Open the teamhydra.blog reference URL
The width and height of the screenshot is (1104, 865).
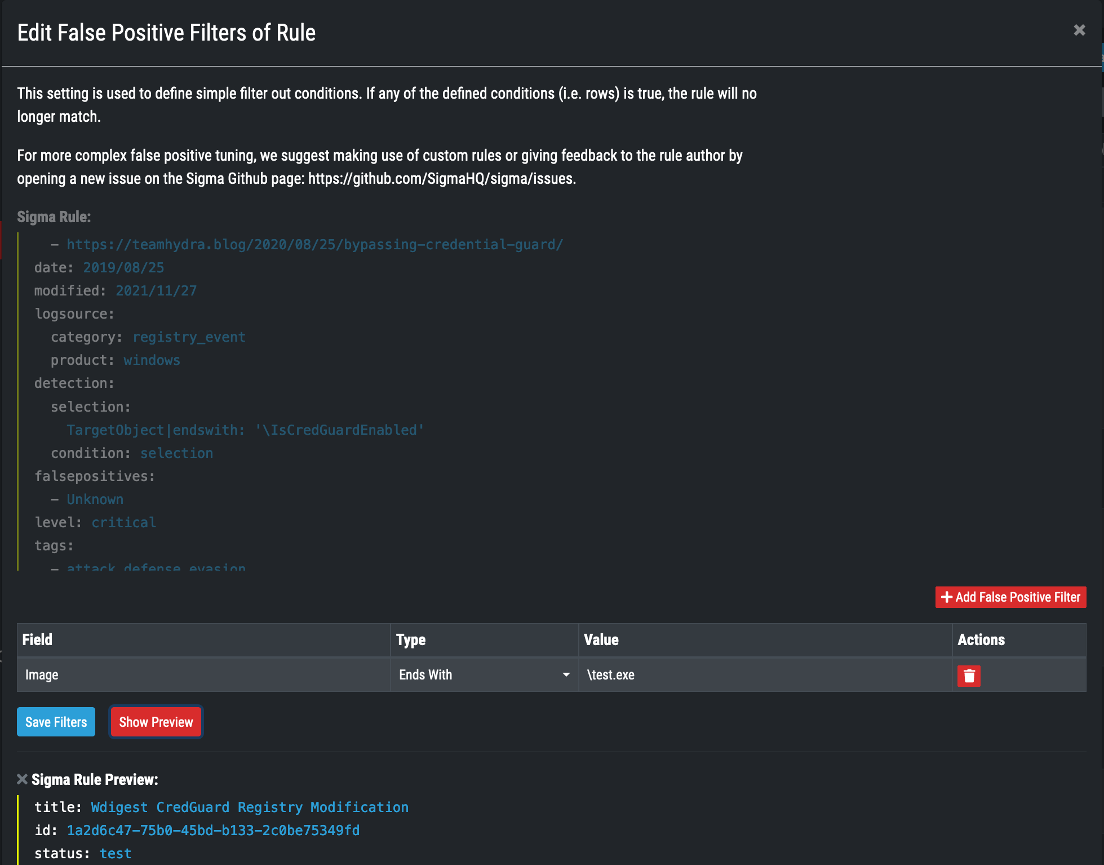(314, 245)
